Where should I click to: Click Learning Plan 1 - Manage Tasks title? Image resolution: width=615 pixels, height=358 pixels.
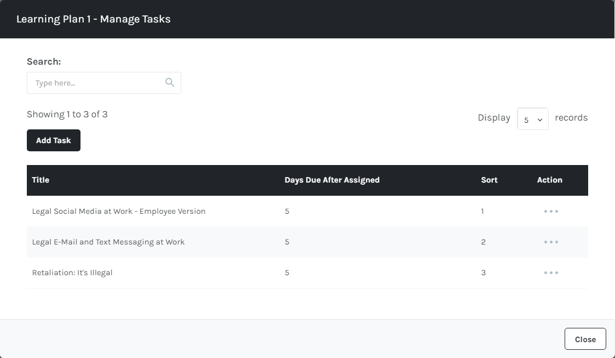[93, 19]
